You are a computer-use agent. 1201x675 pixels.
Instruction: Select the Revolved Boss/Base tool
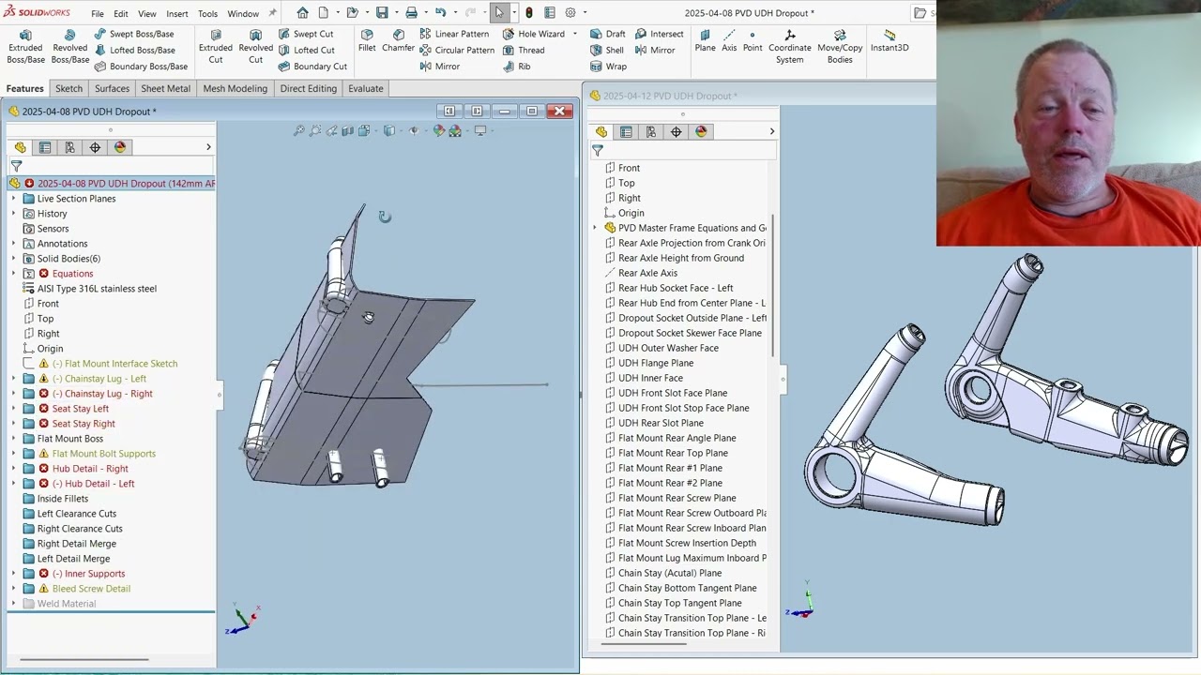click(69, 46)
